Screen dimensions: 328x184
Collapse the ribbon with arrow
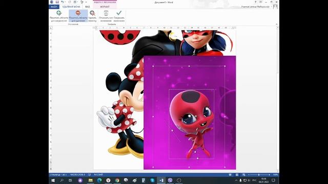[277, 24]
